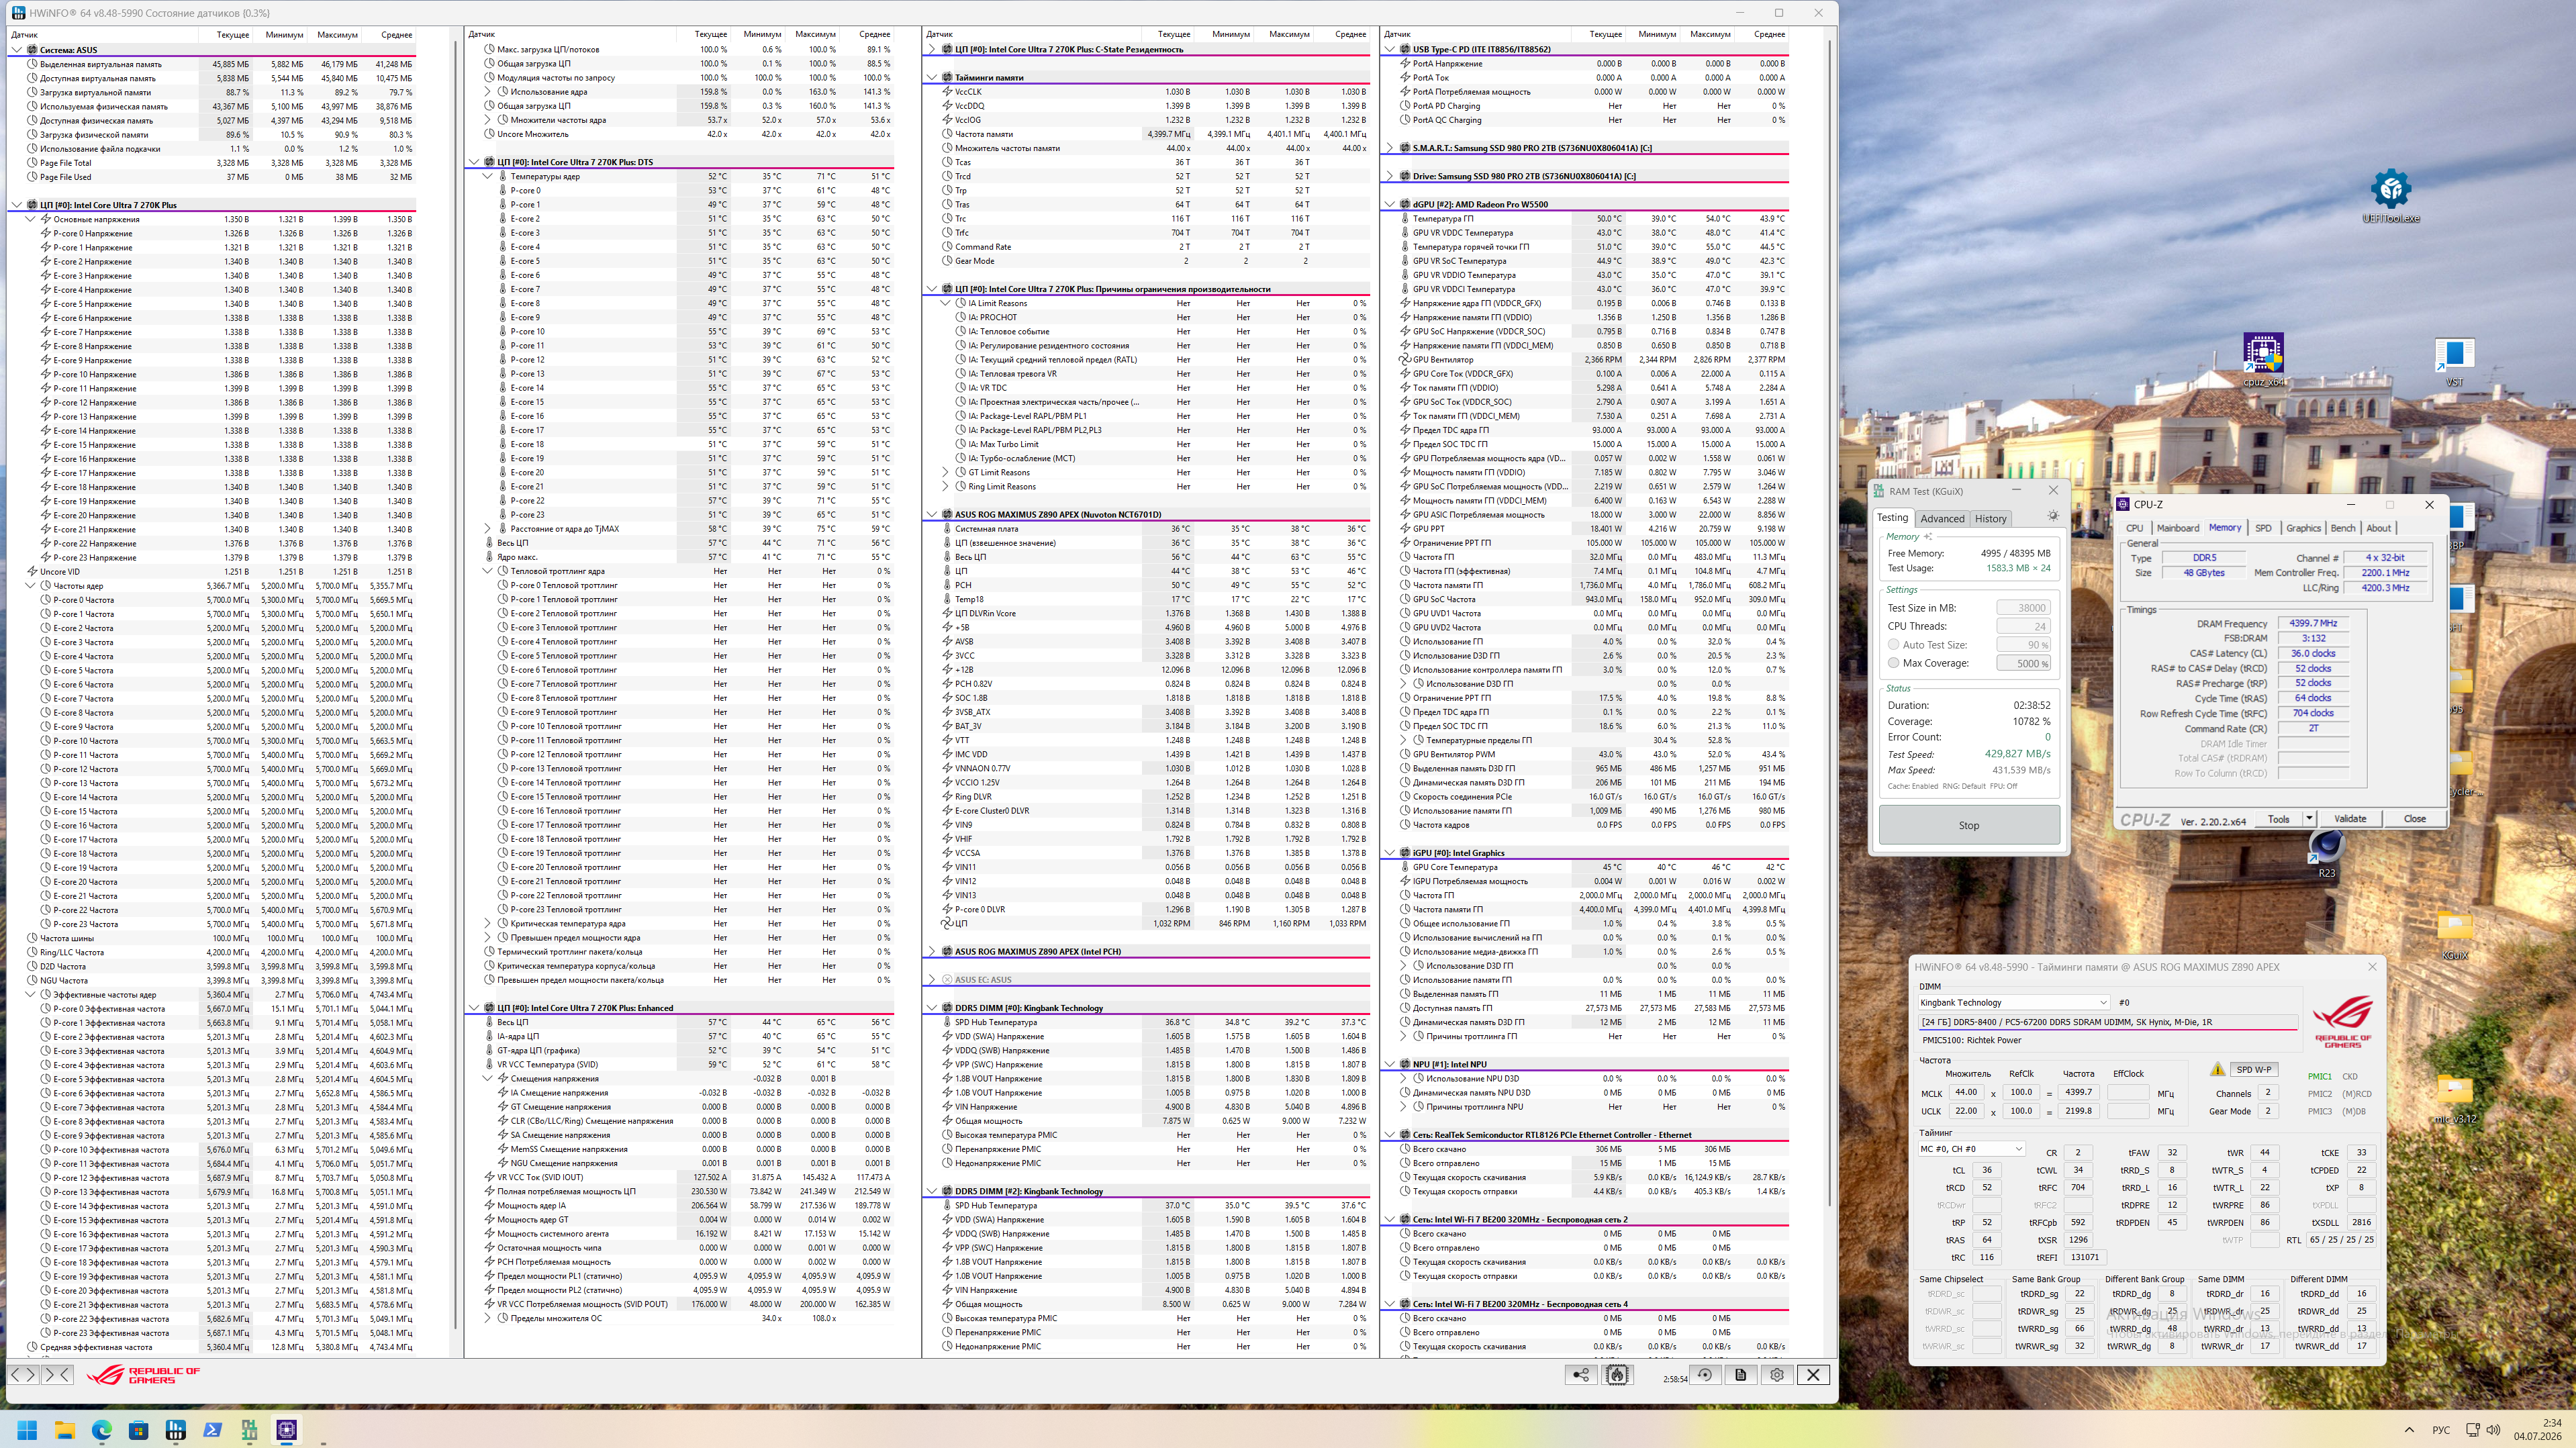The image size is (2576, 1448).
Task: Open the Graphics tab in CPU-Z
Action: click(2303, 528)
